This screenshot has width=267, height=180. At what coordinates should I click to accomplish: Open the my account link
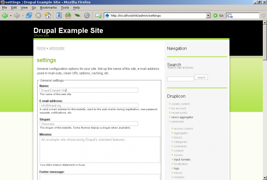click(x=179, y=108)
